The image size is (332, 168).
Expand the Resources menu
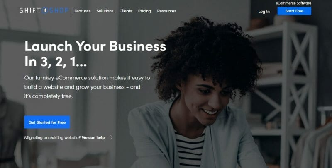click(166, 11)
